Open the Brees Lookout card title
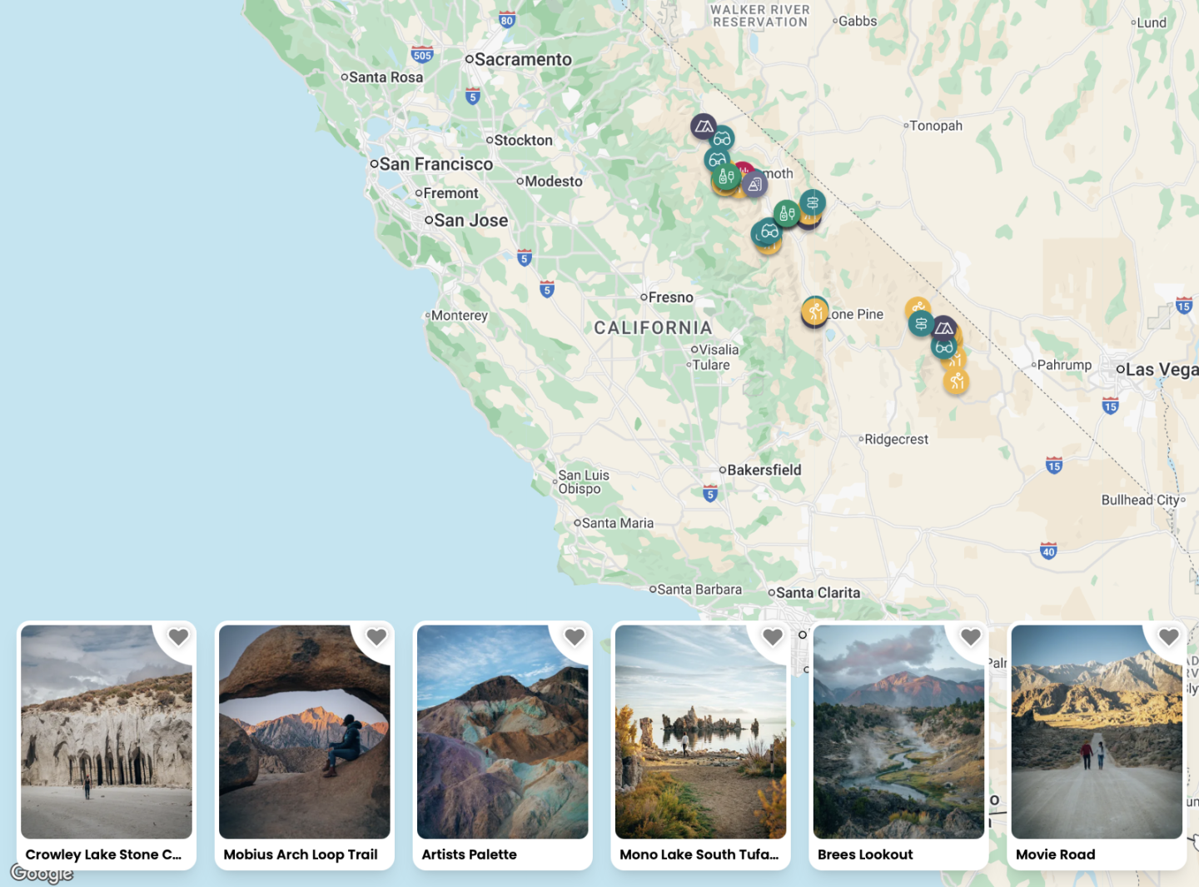Image resolution: width=1199 pixels, height=887 pixels. 865,855
